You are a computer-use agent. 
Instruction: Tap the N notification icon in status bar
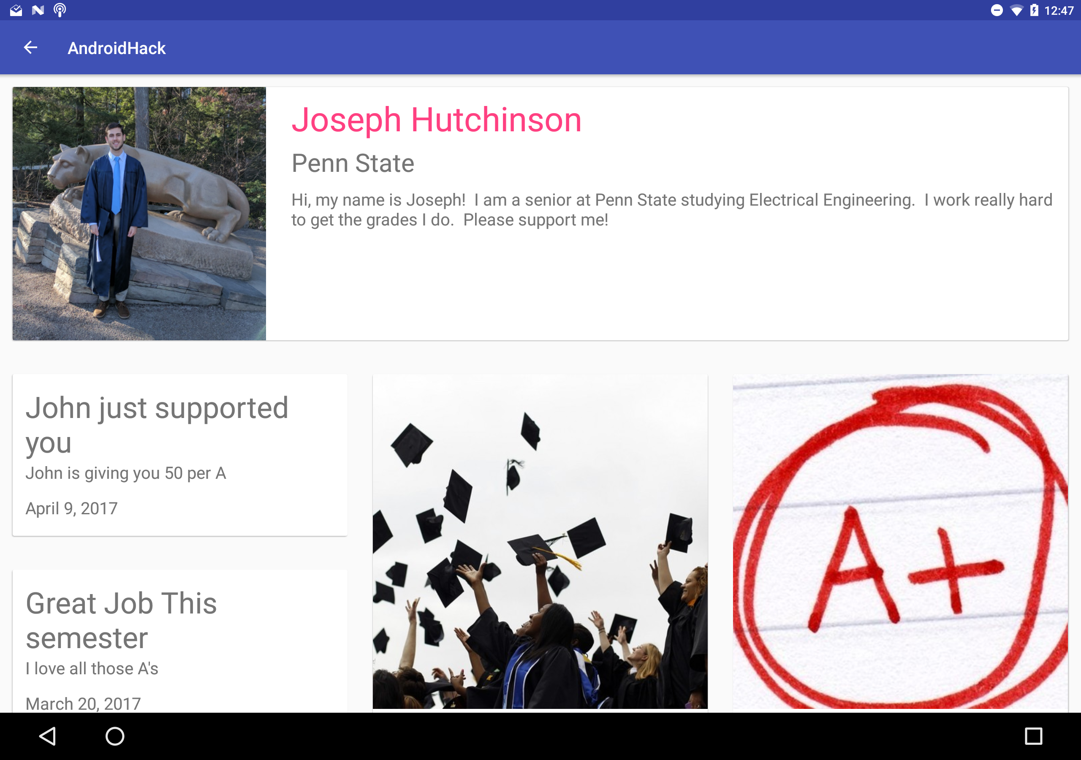click(x=38, y=10)
